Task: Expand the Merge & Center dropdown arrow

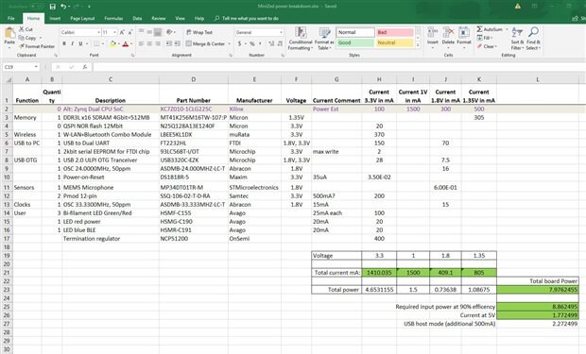Action: pos(229,43)
